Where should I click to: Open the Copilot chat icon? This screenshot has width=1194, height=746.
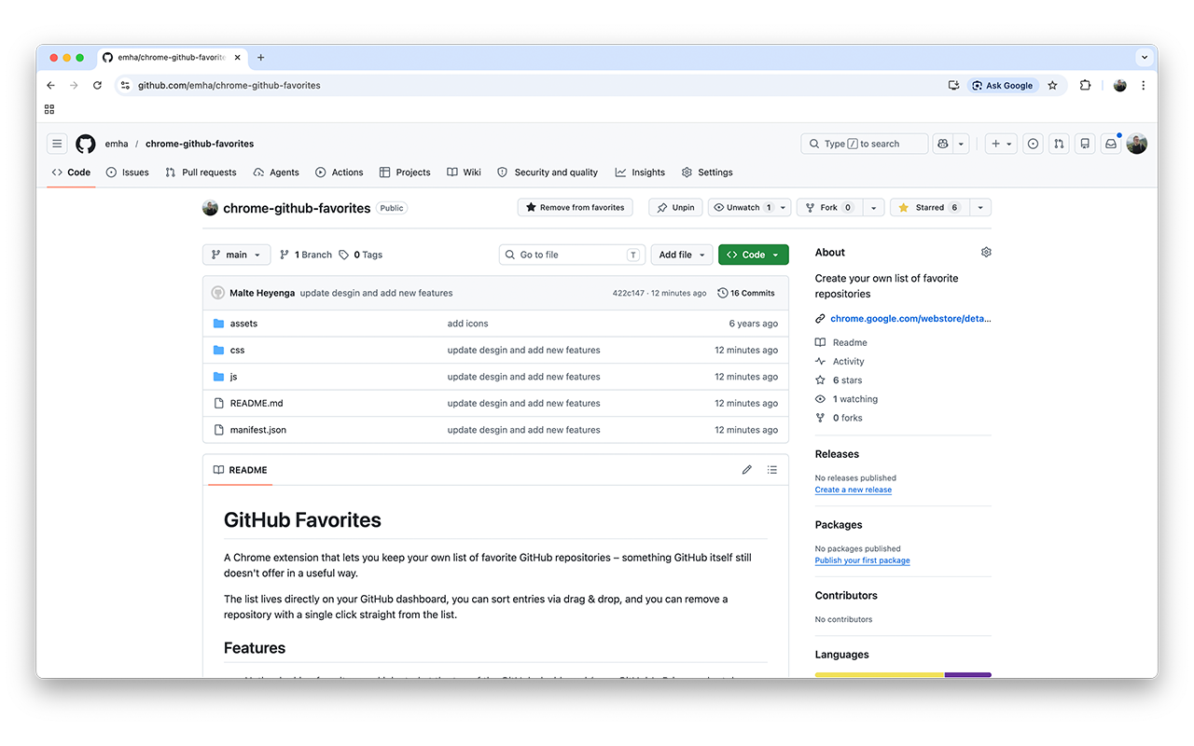(943, 144)
